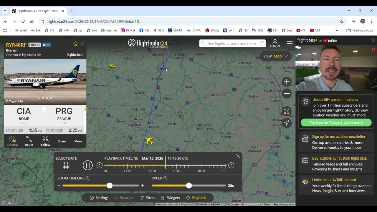Click the B738 aircraft type badge
The height and width of the screenshot is (212, 377).
pyautogui.click(x=47, y=45)
